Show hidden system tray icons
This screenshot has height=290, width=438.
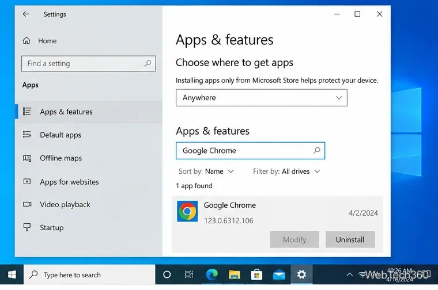tap(349, 274)
